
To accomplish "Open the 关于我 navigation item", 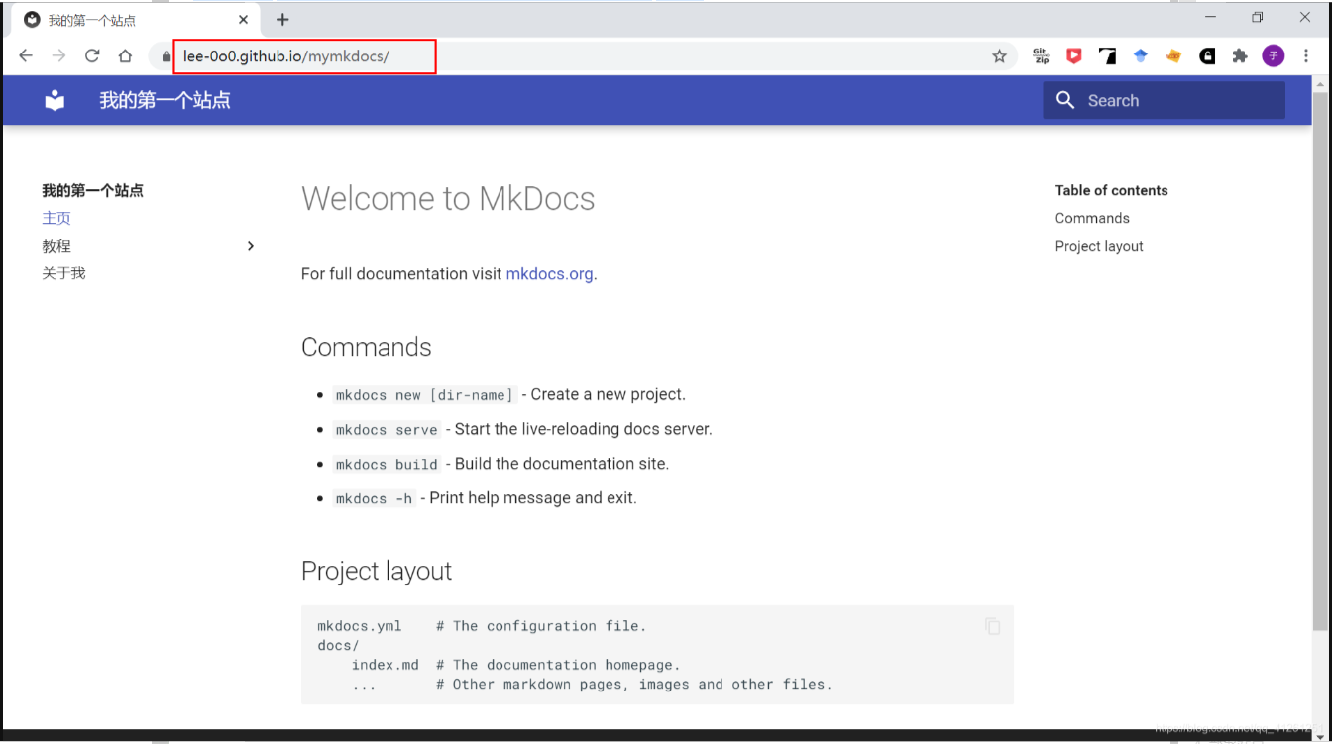I will coord(63,273).
